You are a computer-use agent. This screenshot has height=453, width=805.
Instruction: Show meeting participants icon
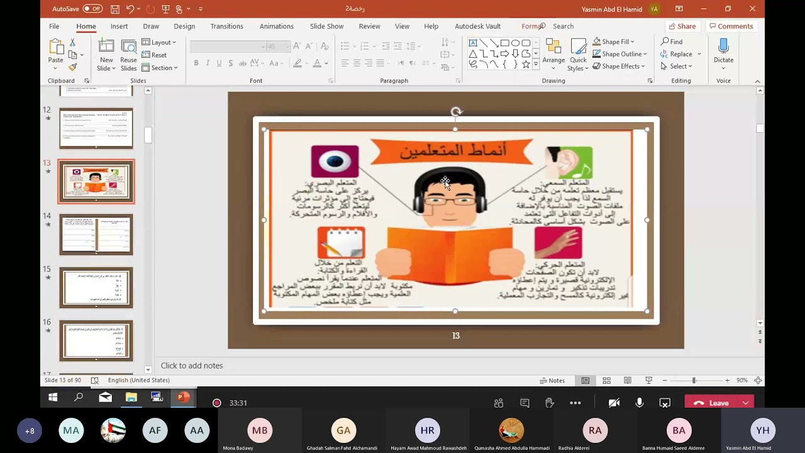[x=499, y=403]
